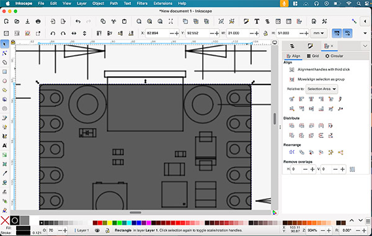Image resolution: width=372 pixels, height=236 pixels.
Task: Open the XML editor icon in the toolbar
Action: coord(278,21)
